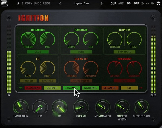This screenshot has width=162, height=128.
Task: Click UNDO in the top bar
Action: (x=38, y=4)
